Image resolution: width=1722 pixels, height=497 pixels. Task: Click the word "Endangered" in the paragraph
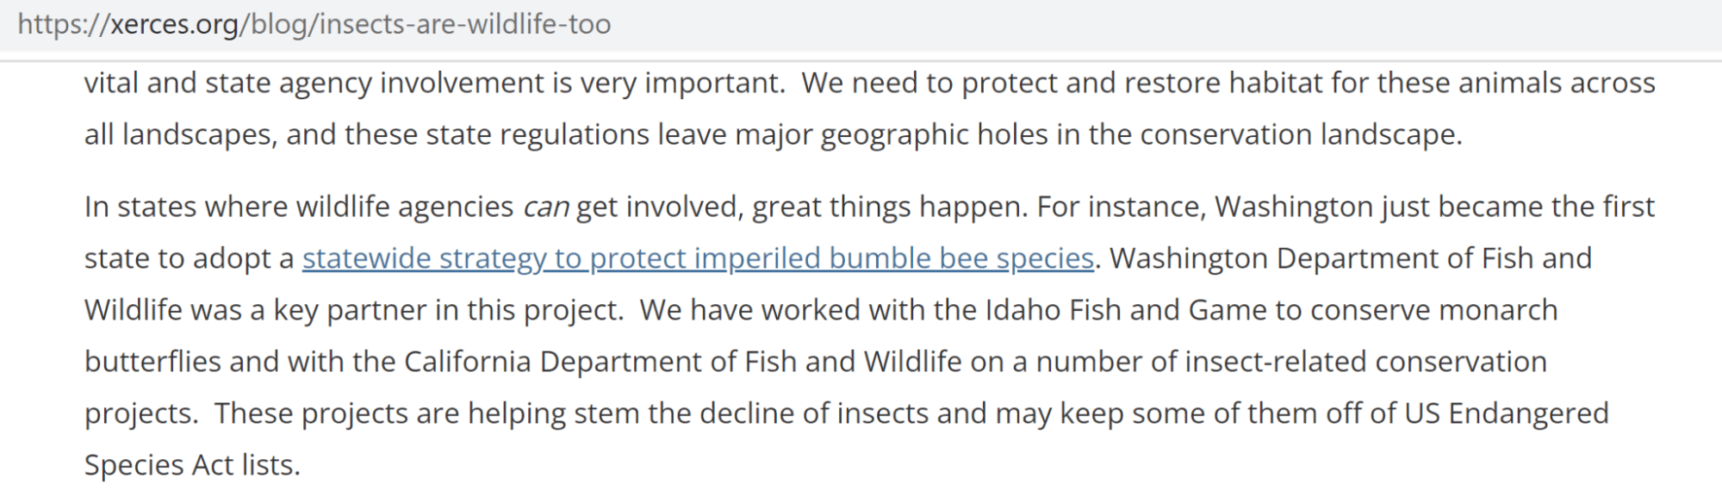coord(1528,413)
